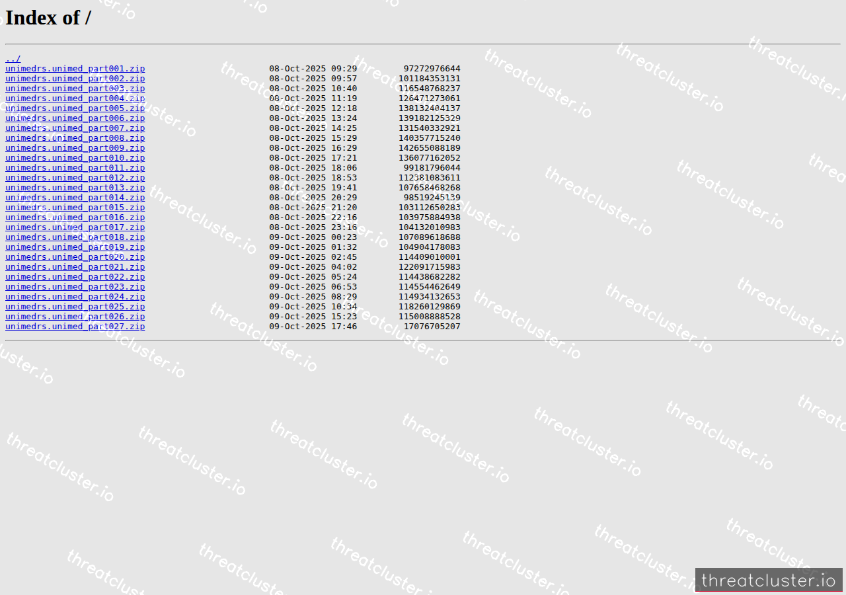Screen dimensions: 846x595
Task: Click the size value 118260129869
Action: pos(430,307)
